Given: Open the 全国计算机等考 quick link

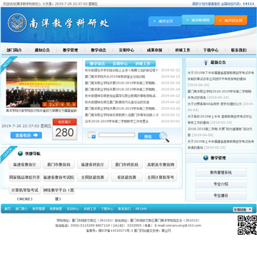Looking at the screenshot, I should pos(161,177).
